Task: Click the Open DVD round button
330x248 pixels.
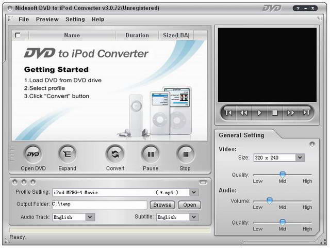Action: (33, 154)
